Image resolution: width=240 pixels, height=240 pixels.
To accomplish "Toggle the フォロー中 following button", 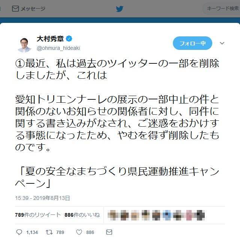I will point(192,43).
